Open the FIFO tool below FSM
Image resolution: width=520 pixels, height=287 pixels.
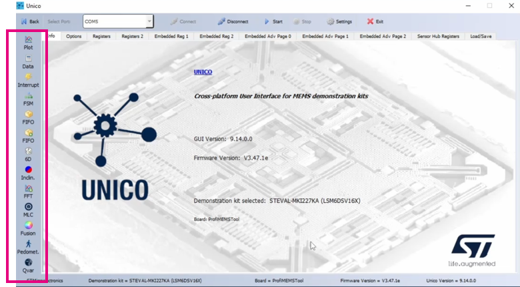point(28,117)
